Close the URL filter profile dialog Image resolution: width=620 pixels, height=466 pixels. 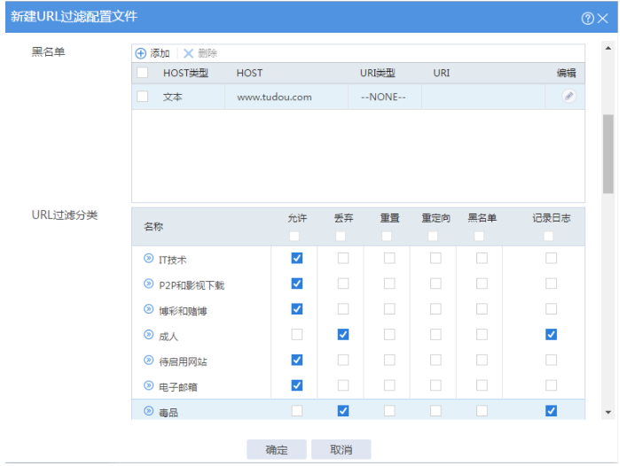(x=603, y=19)
